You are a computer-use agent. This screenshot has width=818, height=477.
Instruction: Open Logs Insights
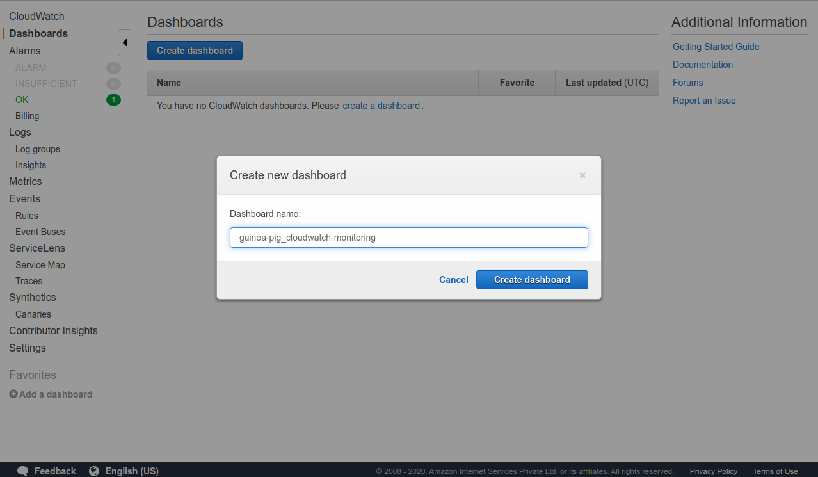tap(31, 165)
